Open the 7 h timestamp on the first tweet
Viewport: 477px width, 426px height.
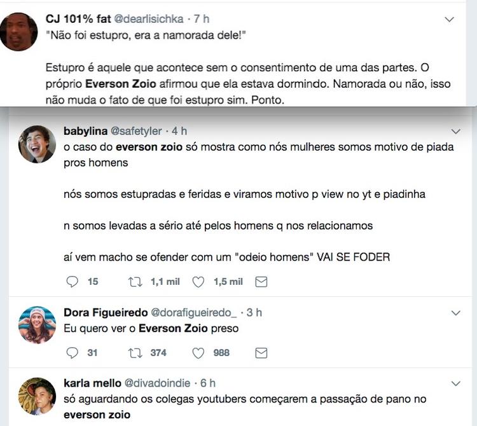point(202,19)
